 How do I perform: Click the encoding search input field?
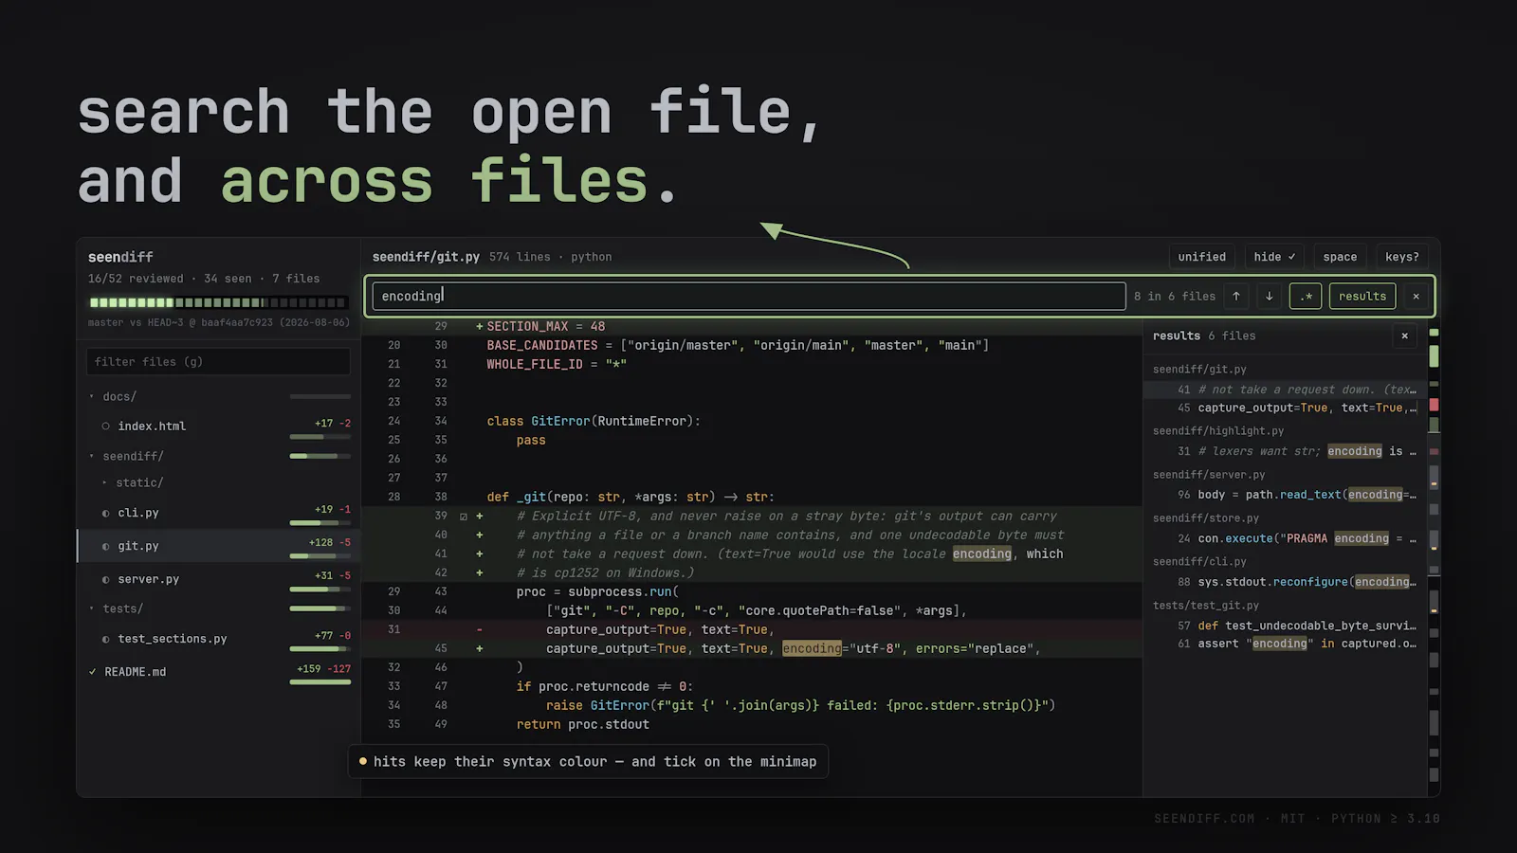[x=749, y=297]
